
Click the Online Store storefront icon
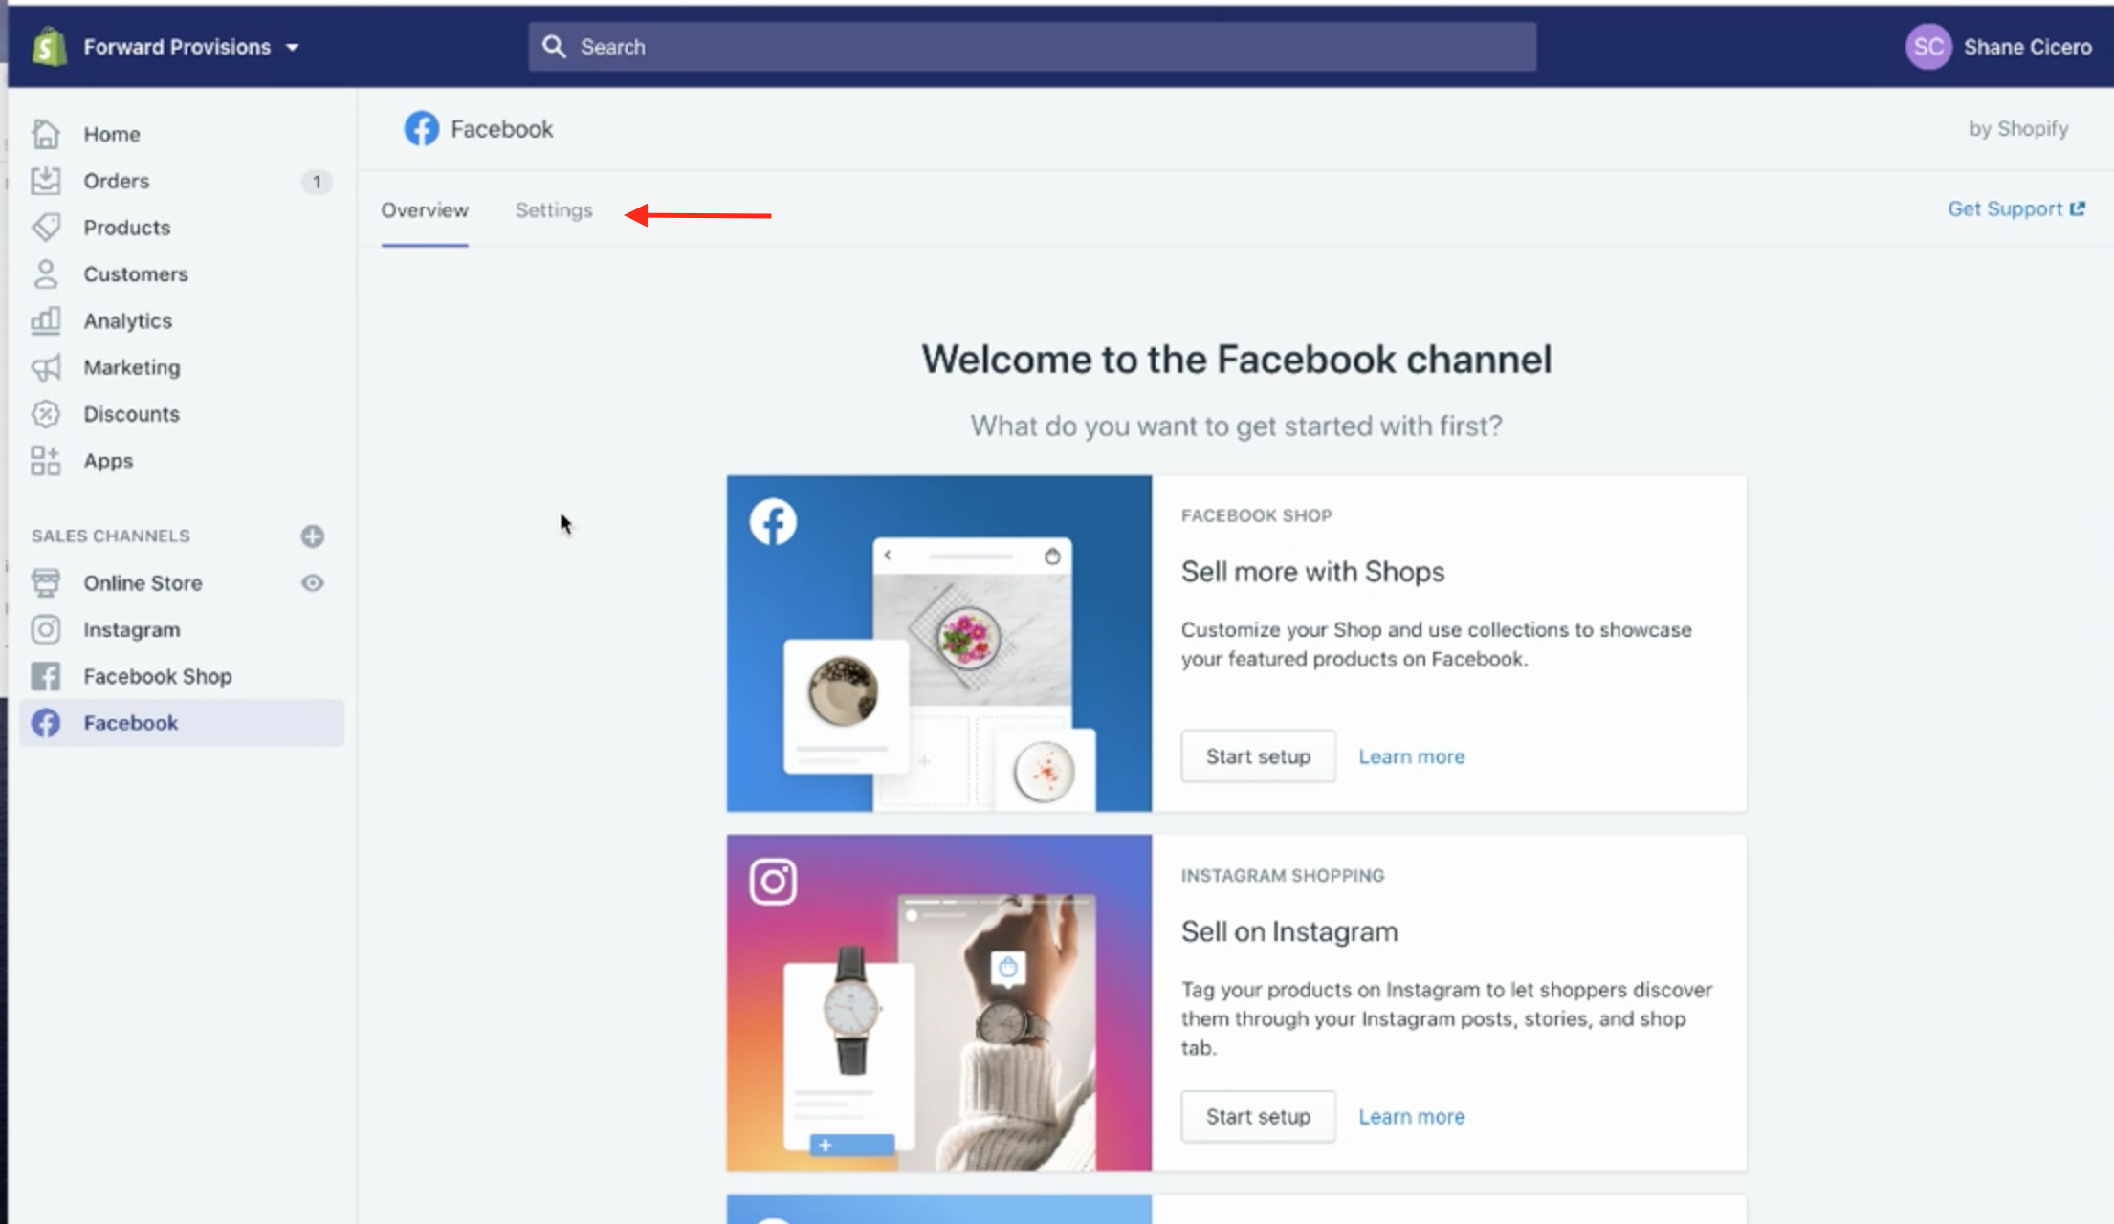[46, 582]
